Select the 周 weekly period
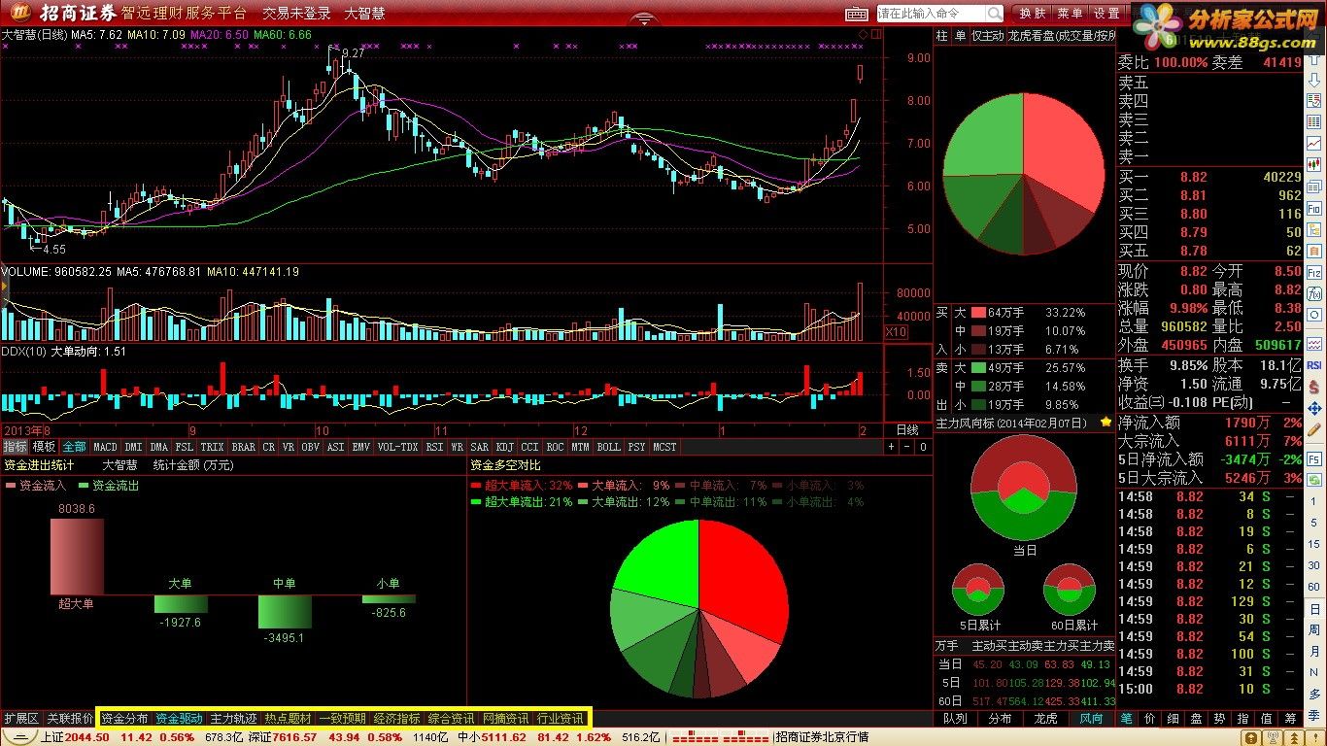The height and width of the screenshot is (746, 1327). tap(1314, 629)
